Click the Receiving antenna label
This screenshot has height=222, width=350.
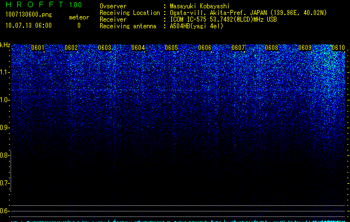tap(128, 26)
